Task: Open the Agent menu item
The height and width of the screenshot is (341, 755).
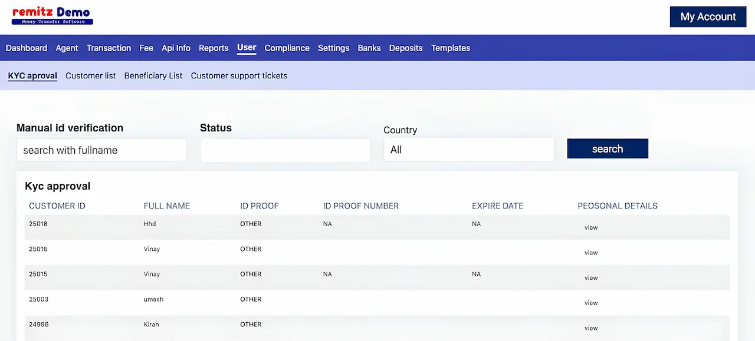Action: point(67,48)
